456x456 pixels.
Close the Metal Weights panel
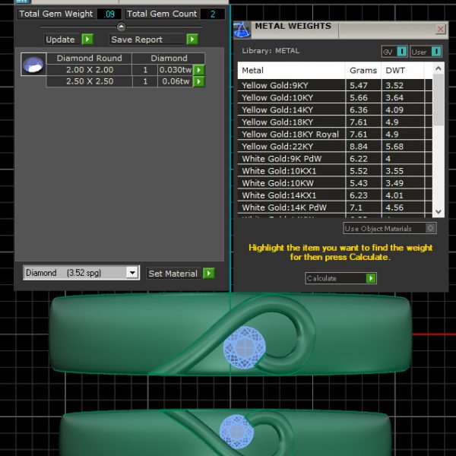click(x=441, y=29)
